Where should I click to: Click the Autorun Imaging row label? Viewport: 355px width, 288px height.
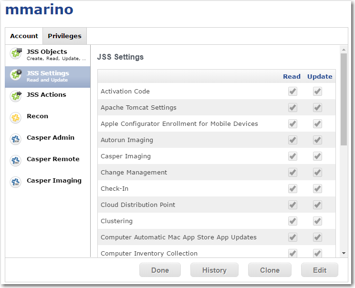click(x=127, y=140)
